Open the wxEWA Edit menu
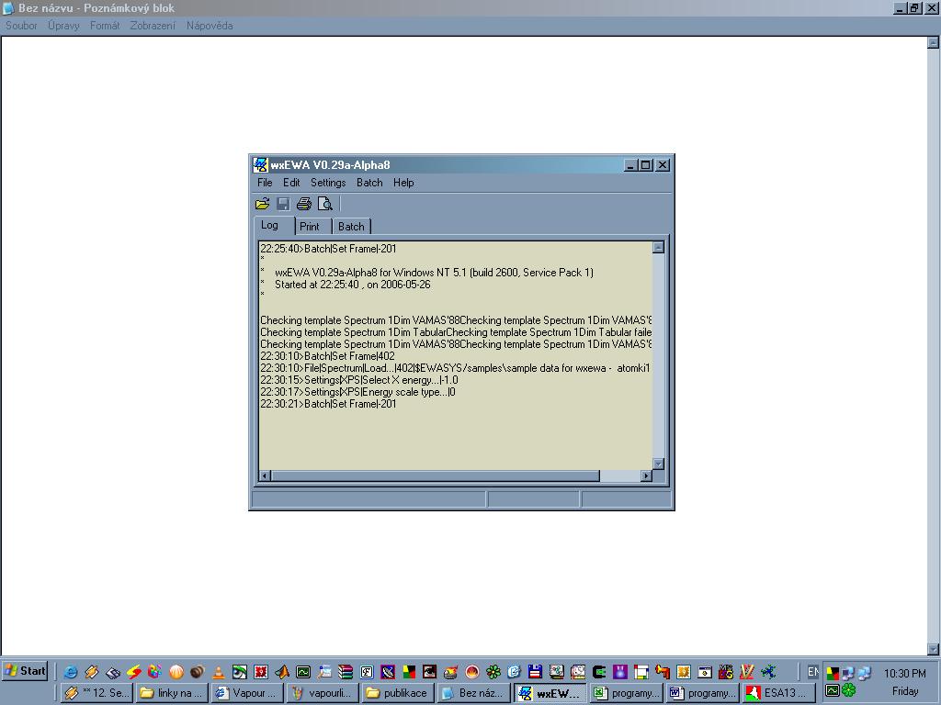This screenshot has width=941, height=705. pos(291,183)
